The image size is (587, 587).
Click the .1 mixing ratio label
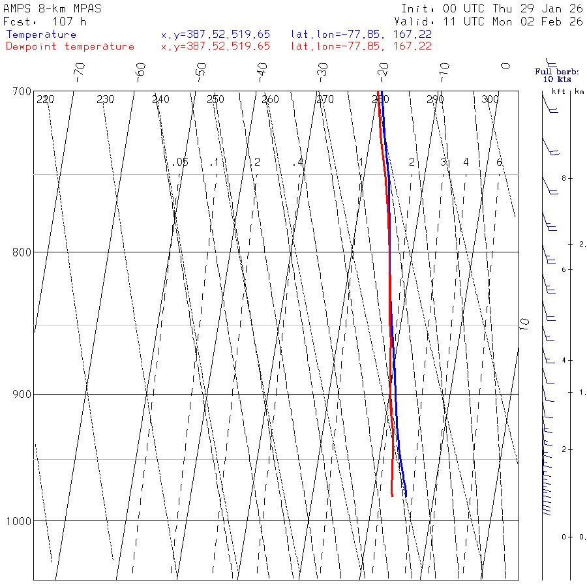(214, 162)
